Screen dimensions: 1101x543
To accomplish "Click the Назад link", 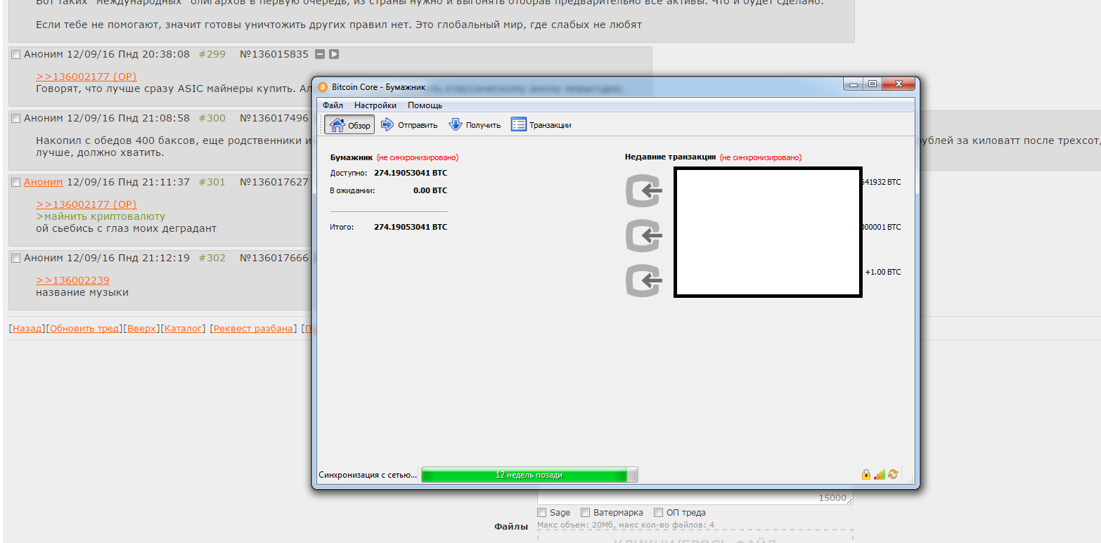I will point(27,328).
